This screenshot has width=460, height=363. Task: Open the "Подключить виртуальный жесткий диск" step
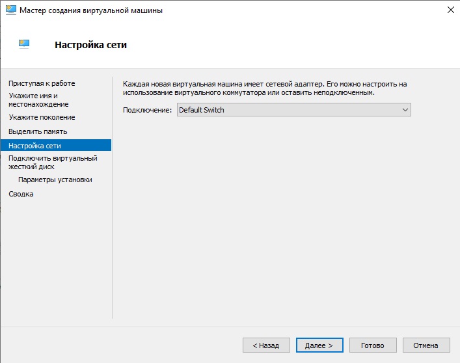pos(52,162)
